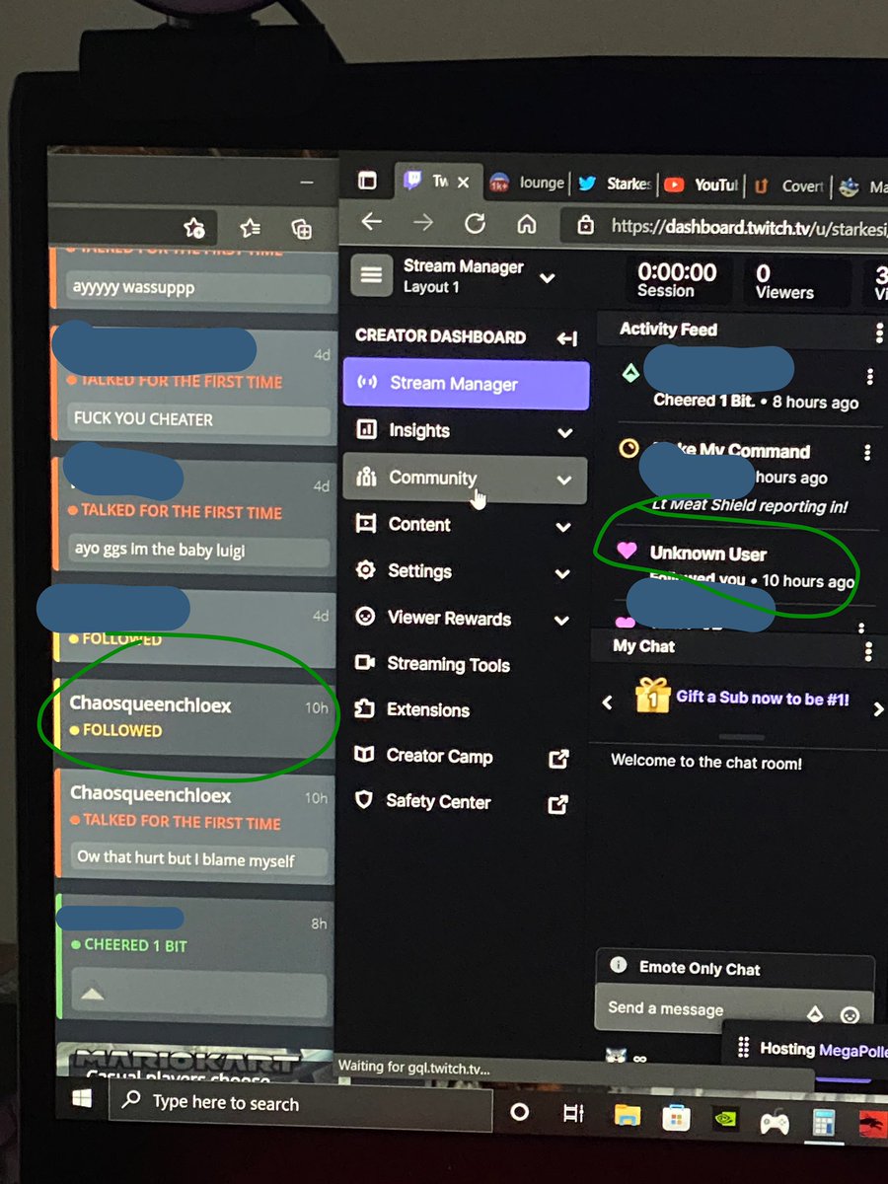
Task: Switch to the YouTube browser tab
Action: point(703,185)
